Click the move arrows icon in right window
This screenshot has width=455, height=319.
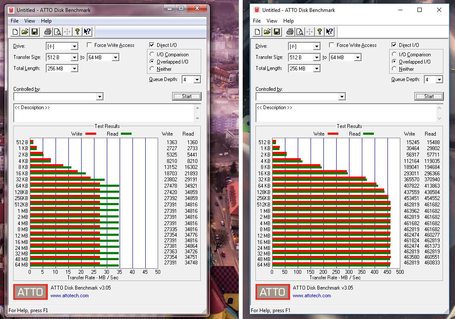tap(310, 32)
